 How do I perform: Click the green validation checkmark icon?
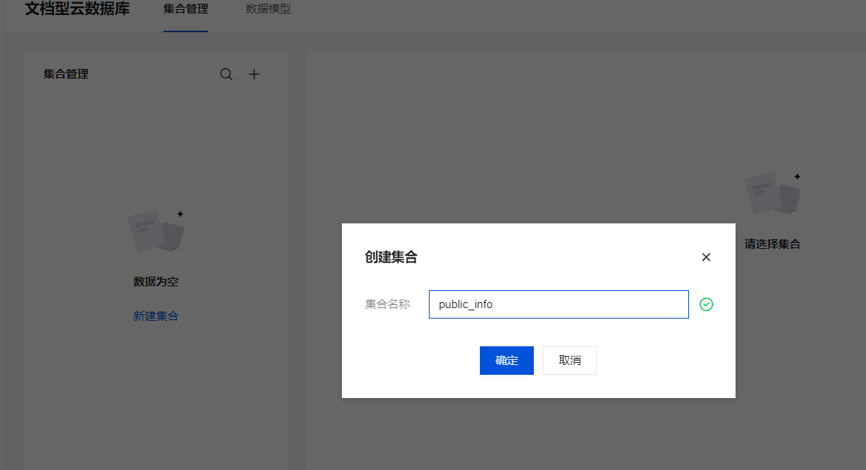(x=706, y=304)
